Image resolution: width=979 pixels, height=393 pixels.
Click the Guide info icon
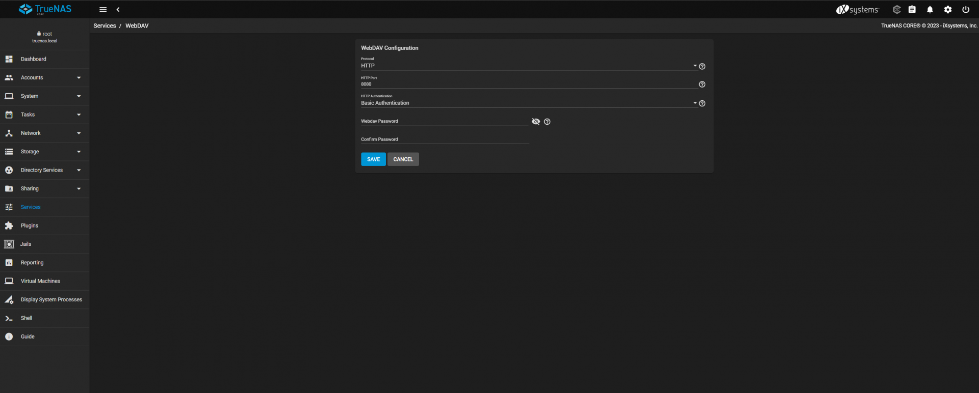(x=9, y=336)
